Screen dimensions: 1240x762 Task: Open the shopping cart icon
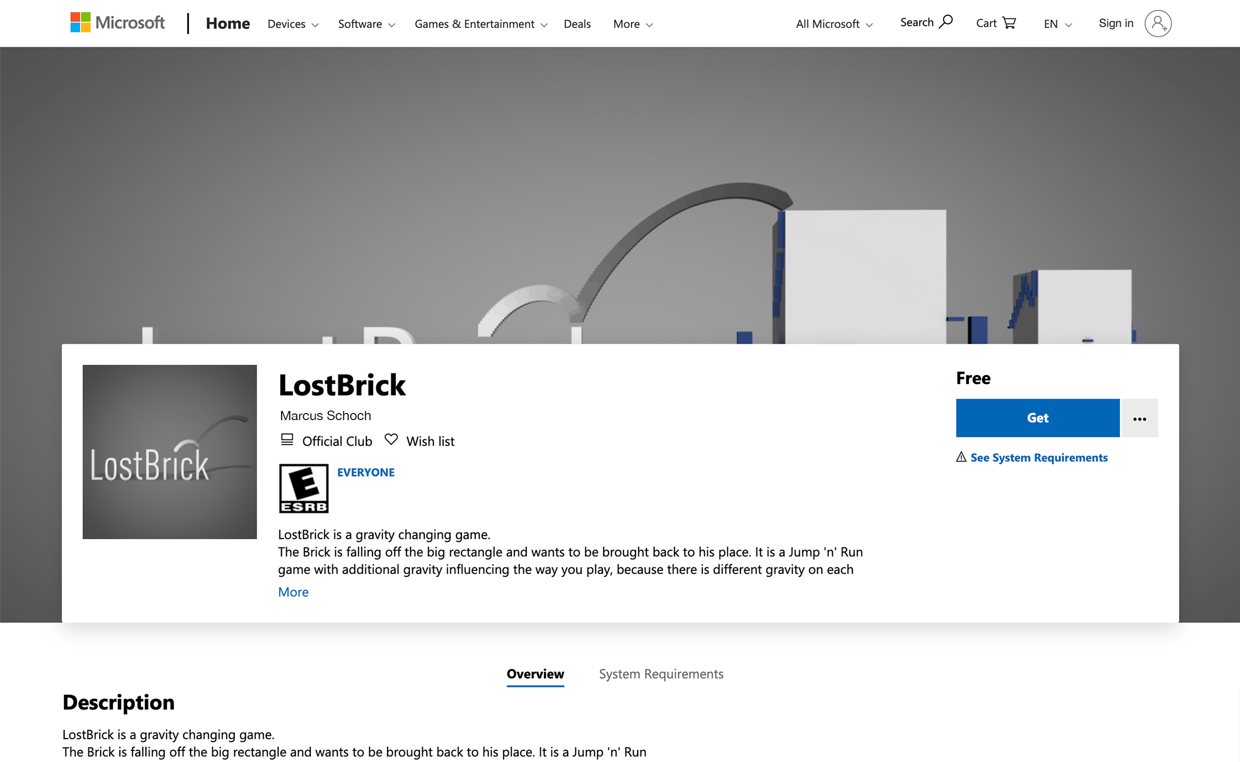coord(1009,23)
